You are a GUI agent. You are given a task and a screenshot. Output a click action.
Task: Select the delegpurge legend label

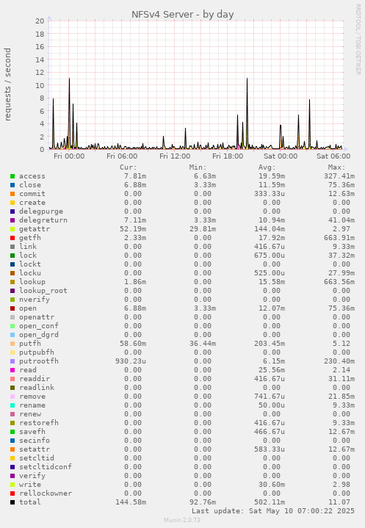click(41, 211)
